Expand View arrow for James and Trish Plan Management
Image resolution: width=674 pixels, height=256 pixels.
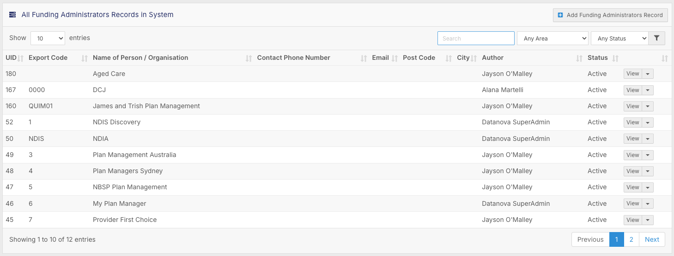click(648, 106)
